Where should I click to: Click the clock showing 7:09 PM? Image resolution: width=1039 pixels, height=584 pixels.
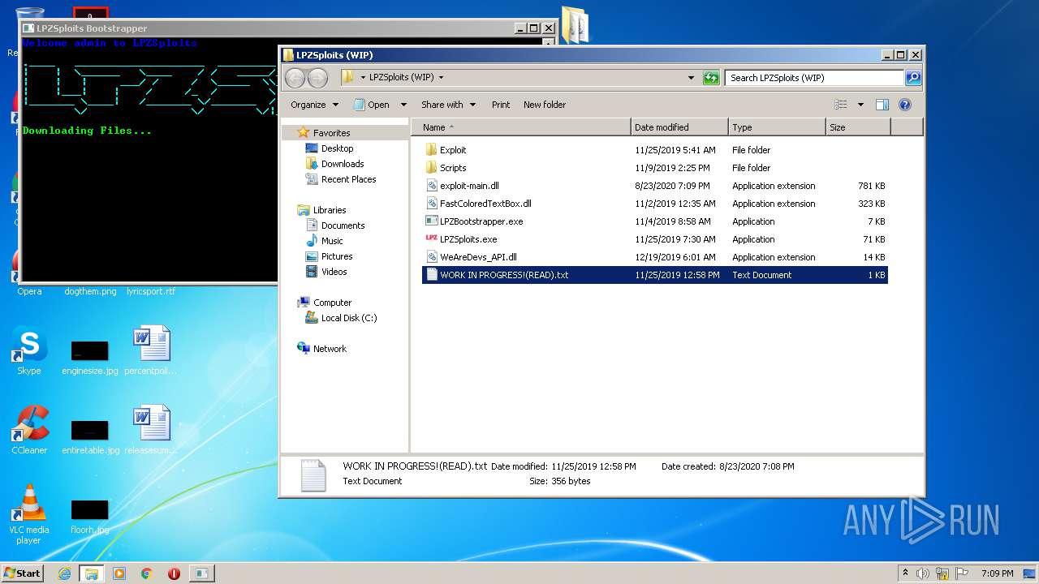click(x=997, y=573)
